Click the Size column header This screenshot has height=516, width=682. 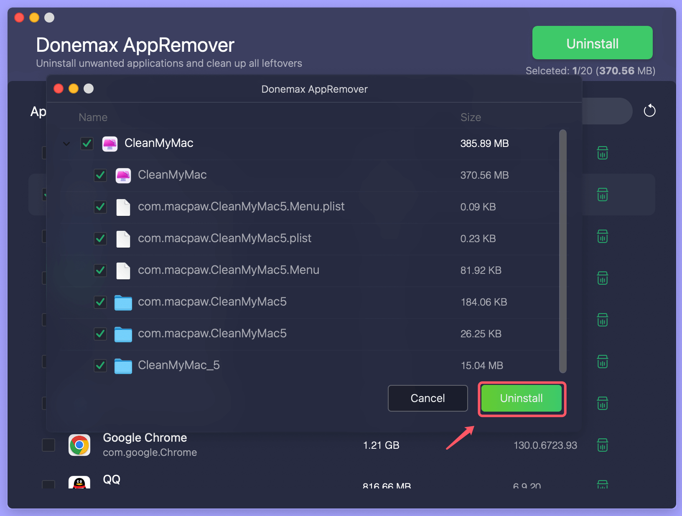click(471, 117)
